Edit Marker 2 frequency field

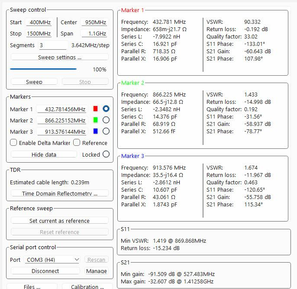click(62, 120)
